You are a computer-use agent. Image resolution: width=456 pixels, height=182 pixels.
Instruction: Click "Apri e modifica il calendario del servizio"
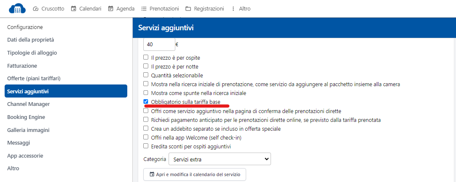point(195,174)
